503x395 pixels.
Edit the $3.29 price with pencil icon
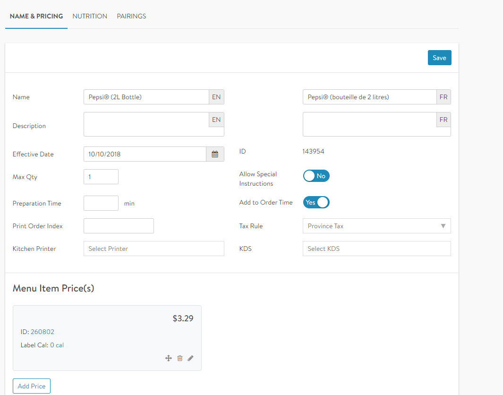[x=190, y=358]
